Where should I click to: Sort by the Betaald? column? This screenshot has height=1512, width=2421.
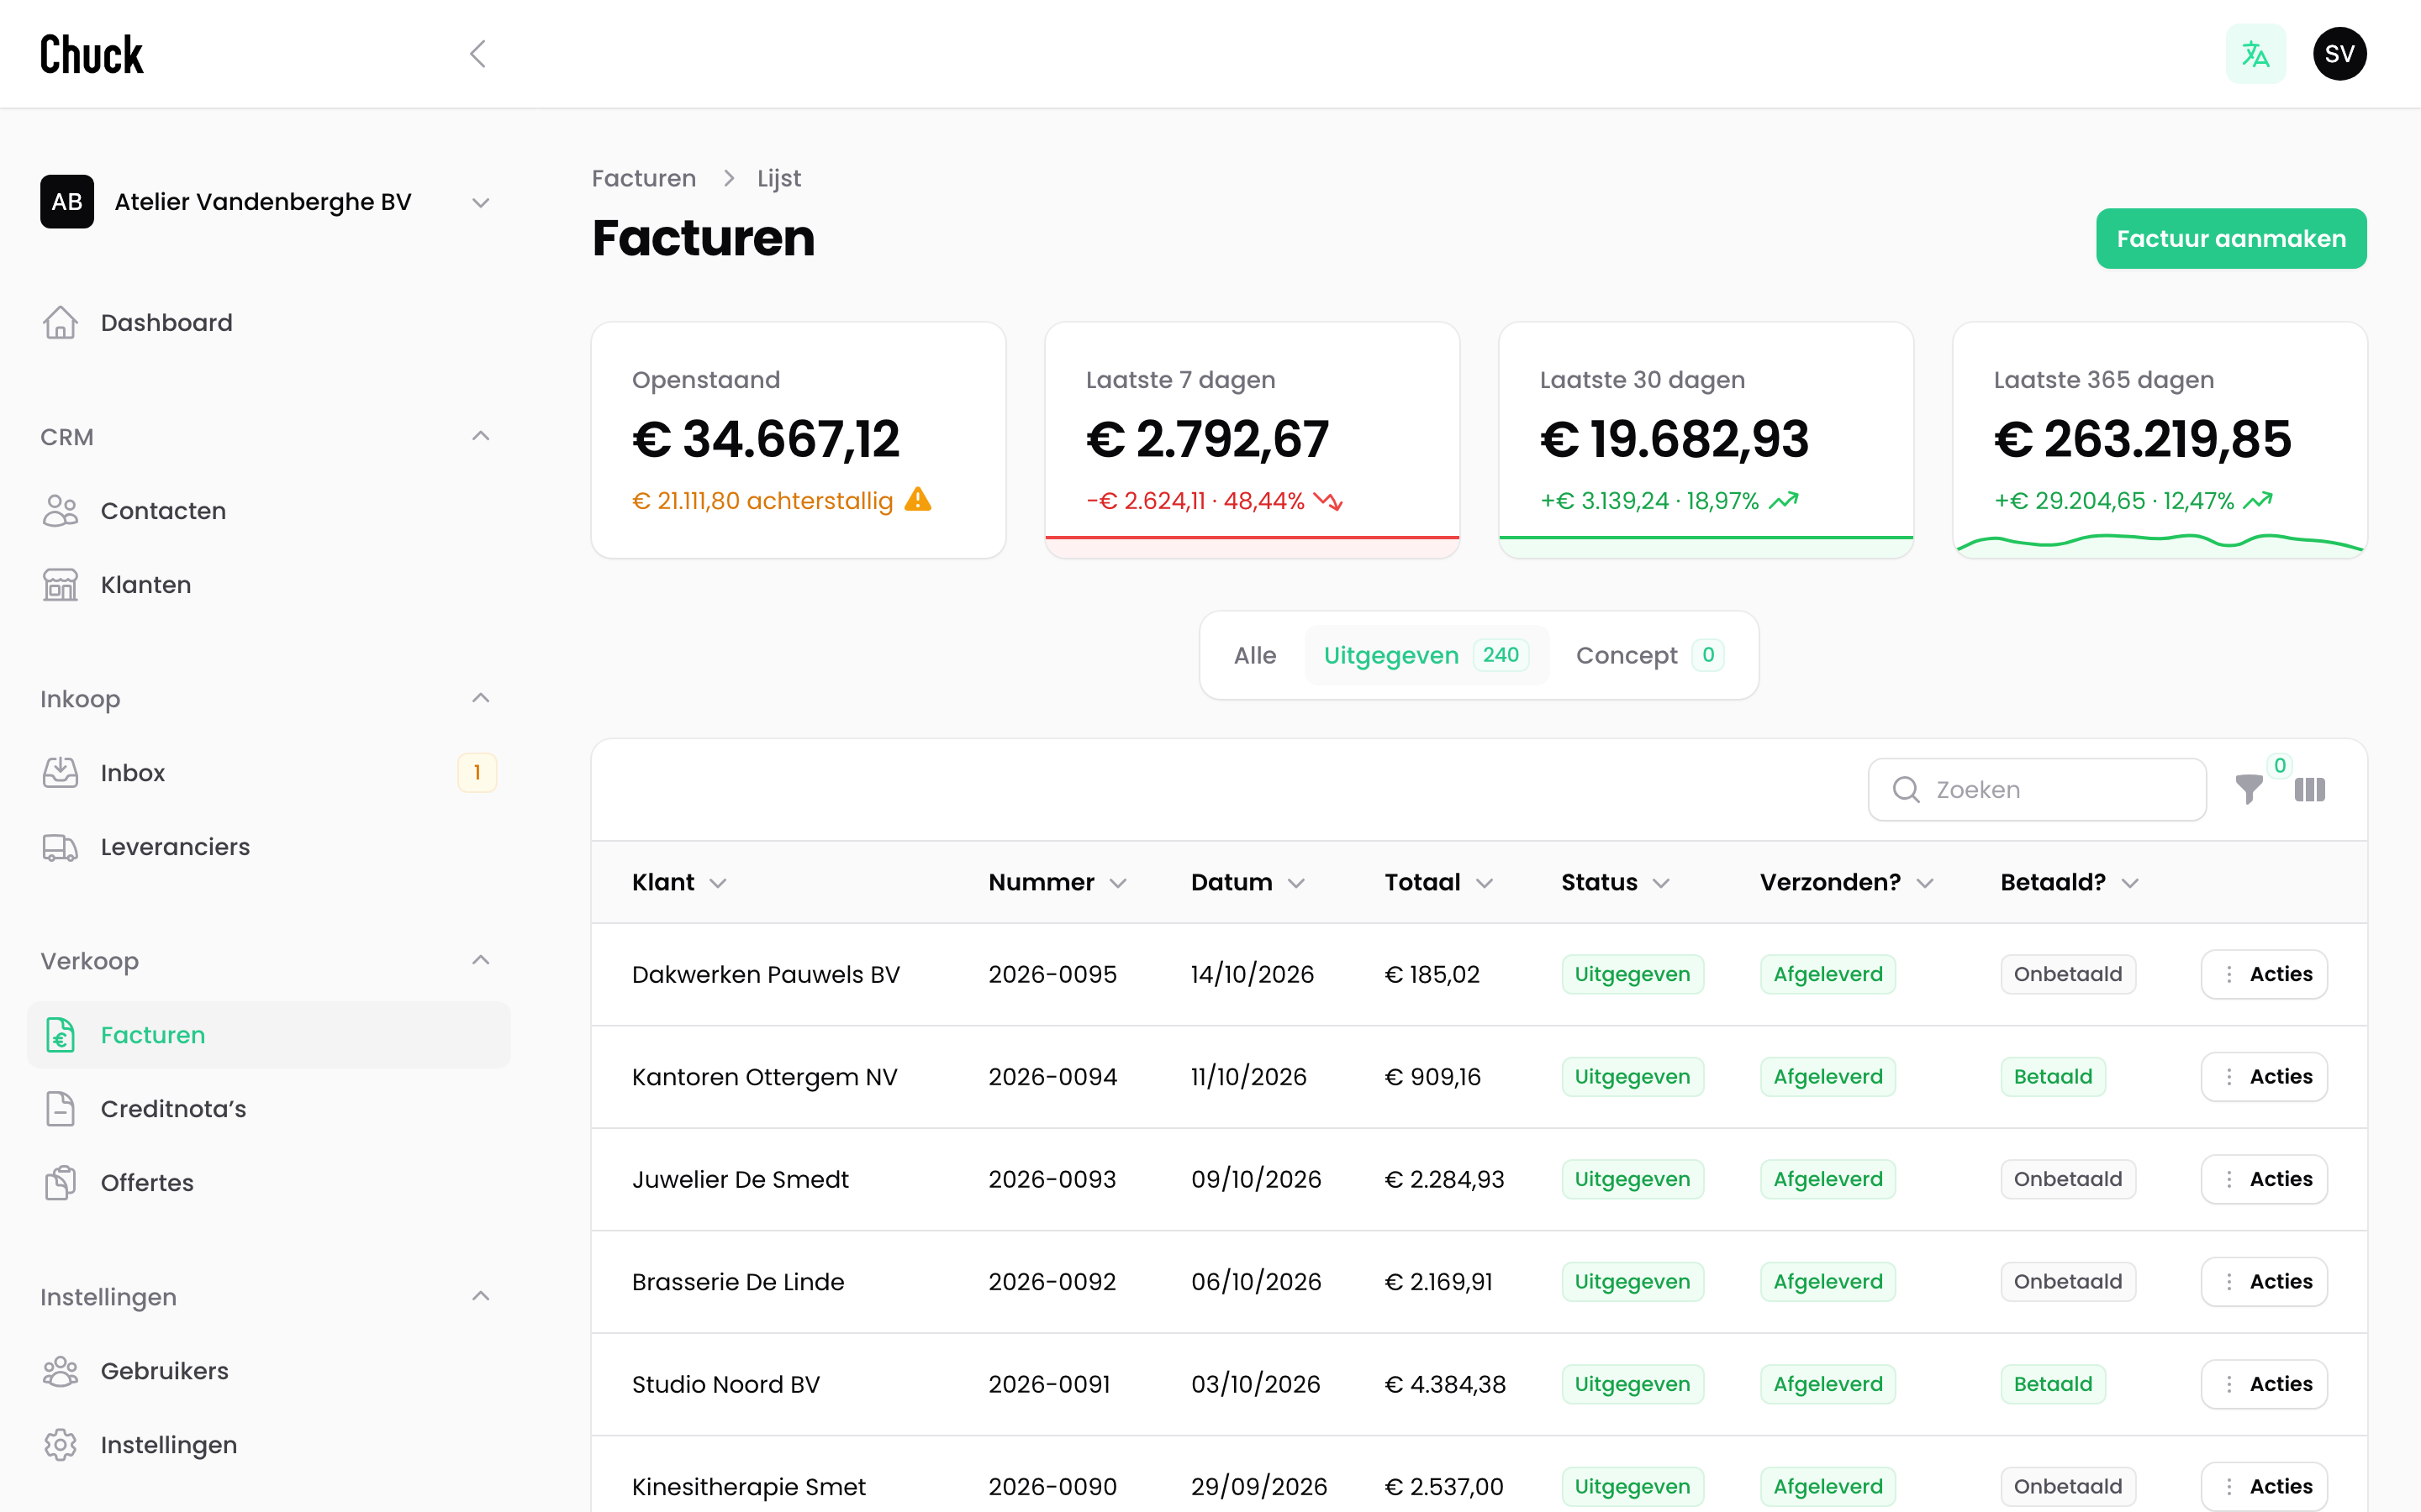tap(2069, 882)
